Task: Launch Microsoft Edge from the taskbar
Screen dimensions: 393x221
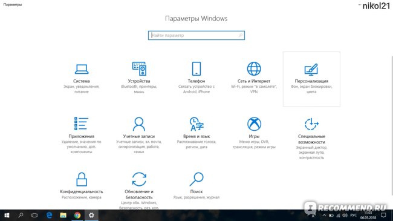Action: click(50, 215)
